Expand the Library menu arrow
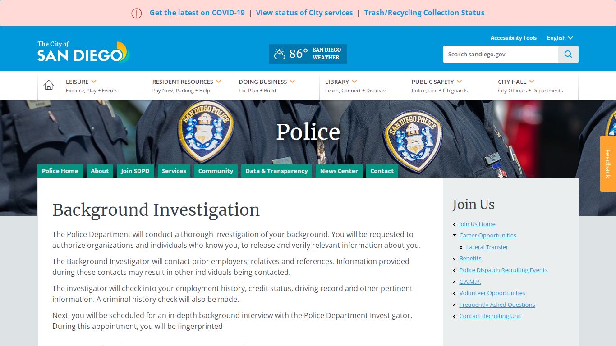Screen dimensions: 616x346 tap(354, 82)
